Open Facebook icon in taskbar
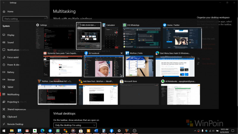 [112, 131]
